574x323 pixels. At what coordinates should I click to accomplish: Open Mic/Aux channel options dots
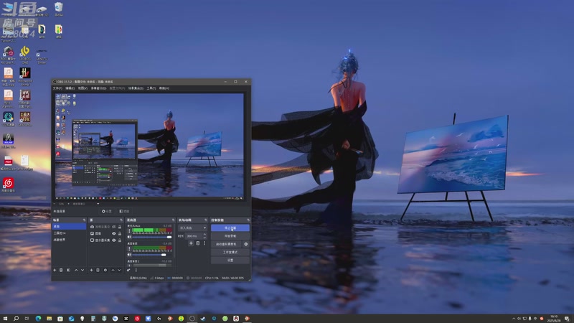129,231
